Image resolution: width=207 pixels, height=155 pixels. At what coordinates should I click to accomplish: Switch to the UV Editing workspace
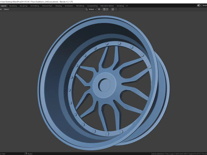(34, 6)
